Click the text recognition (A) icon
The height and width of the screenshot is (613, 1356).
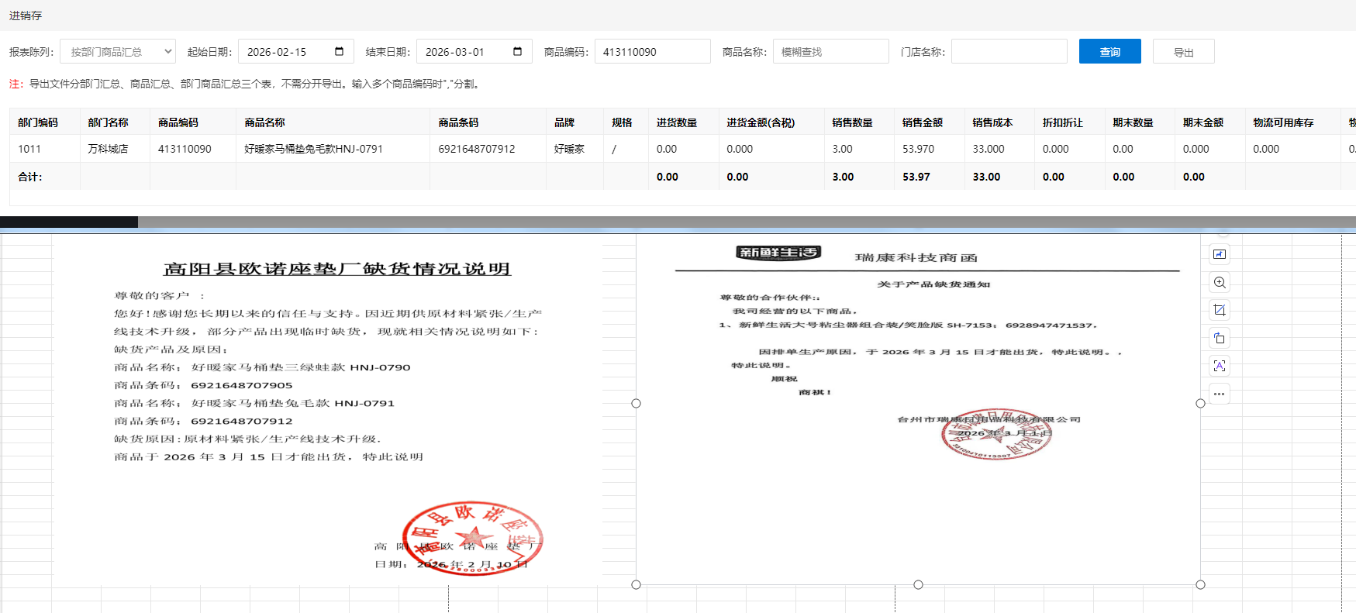click(1220, 366)
